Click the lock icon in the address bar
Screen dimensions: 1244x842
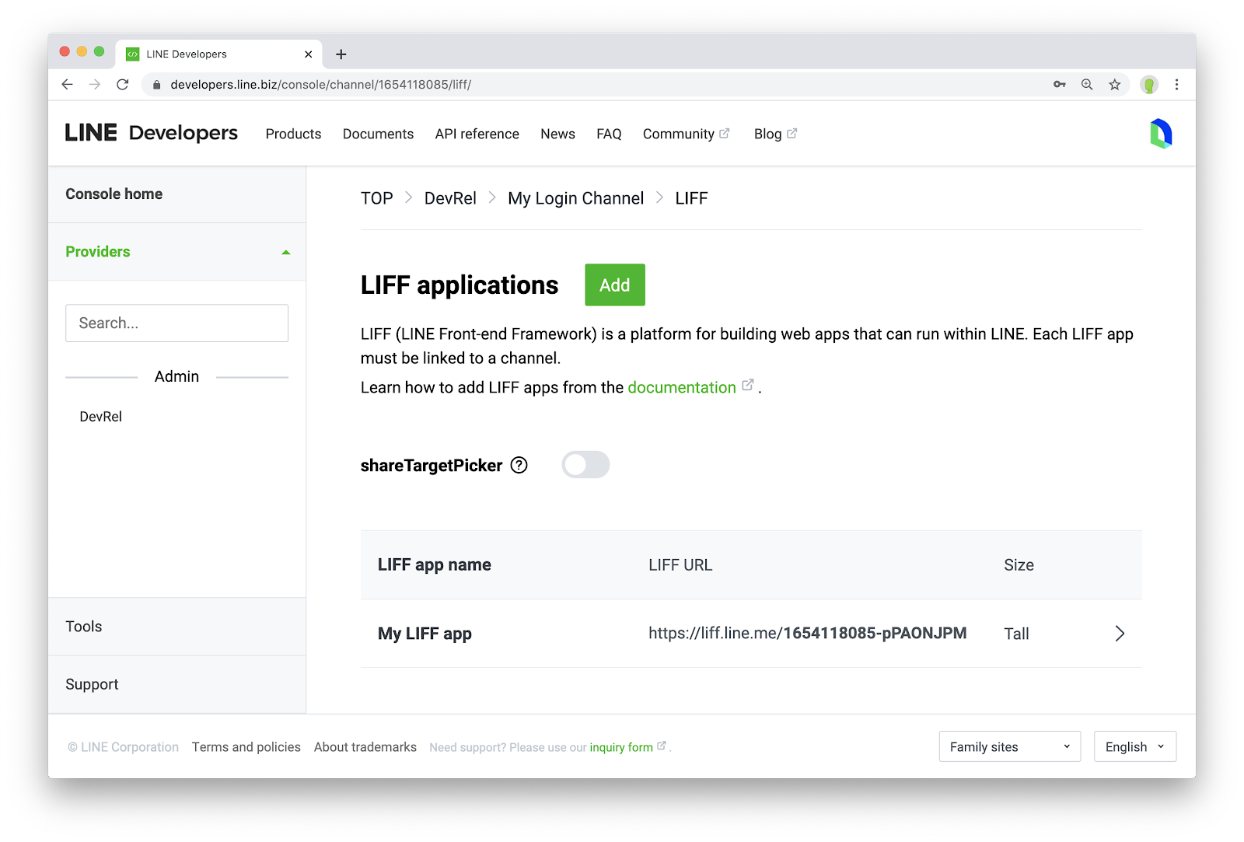tap(156, 85)
